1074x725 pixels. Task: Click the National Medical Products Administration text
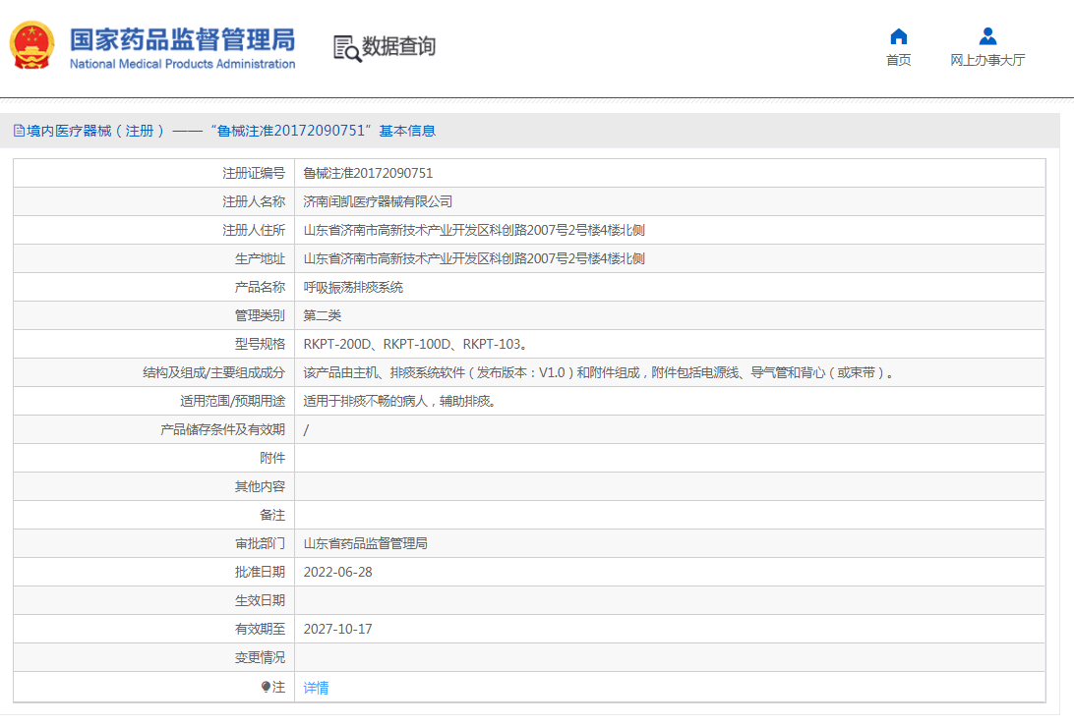pos(182,64)
